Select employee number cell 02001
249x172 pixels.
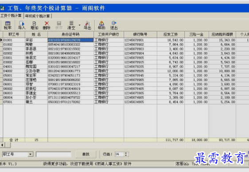click(14, 49)
